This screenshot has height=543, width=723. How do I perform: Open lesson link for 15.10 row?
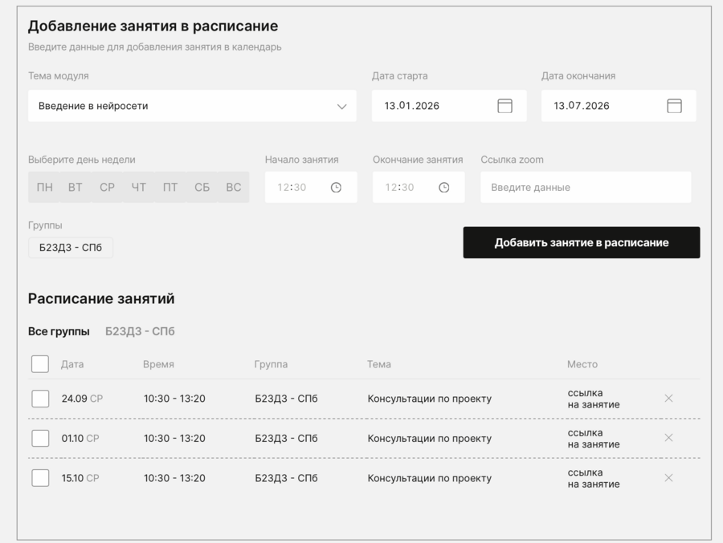(594, 478)
